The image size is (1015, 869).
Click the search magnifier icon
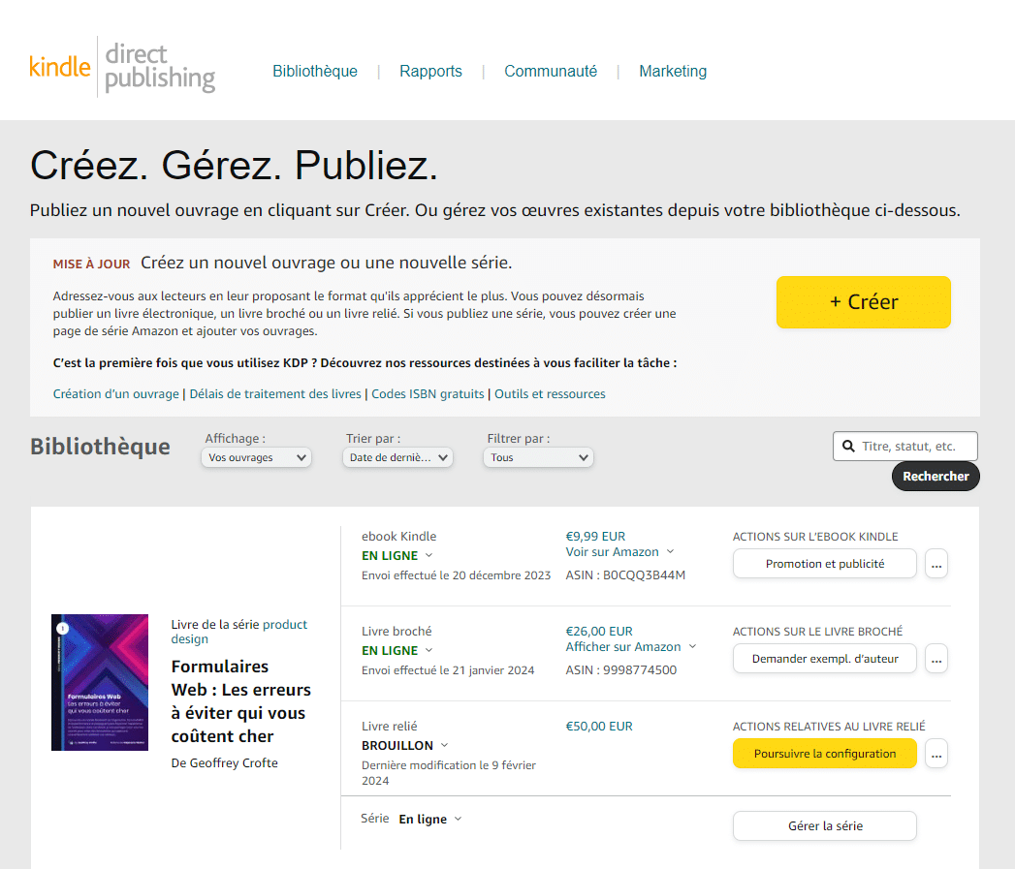pos(848,446)
